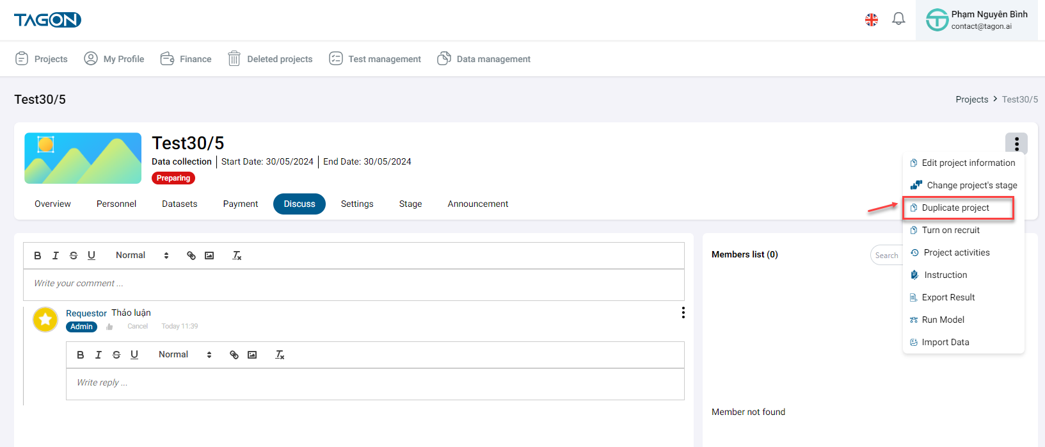Toggle strikethrough in the comment editor

74,256
